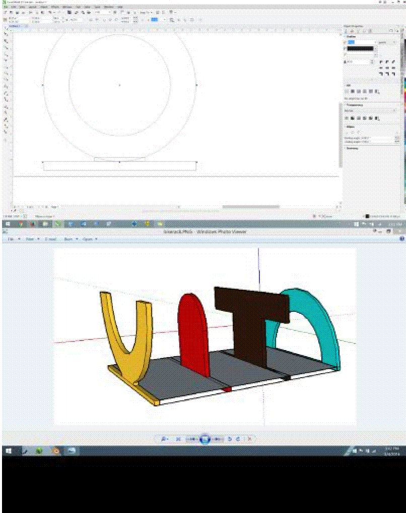Open the Help menu in CorelDRAW

coord(120,7)
